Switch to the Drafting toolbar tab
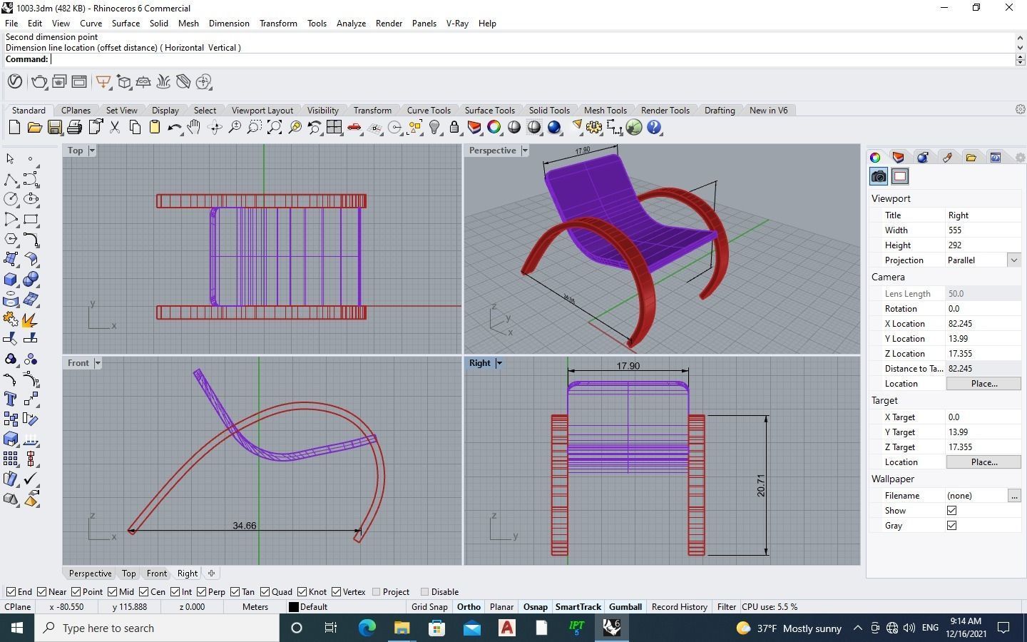Viewport: 1027px width, 642px height. (x=719, y=111)
